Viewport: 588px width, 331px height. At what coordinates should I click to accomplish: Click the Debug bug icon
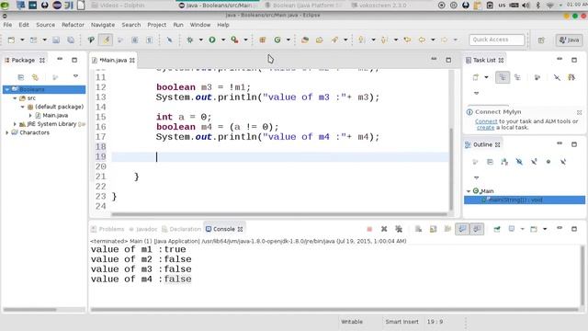[x=190, y=40]
